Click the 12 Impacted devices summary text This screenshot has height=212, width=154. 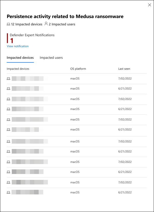point(27,24)
